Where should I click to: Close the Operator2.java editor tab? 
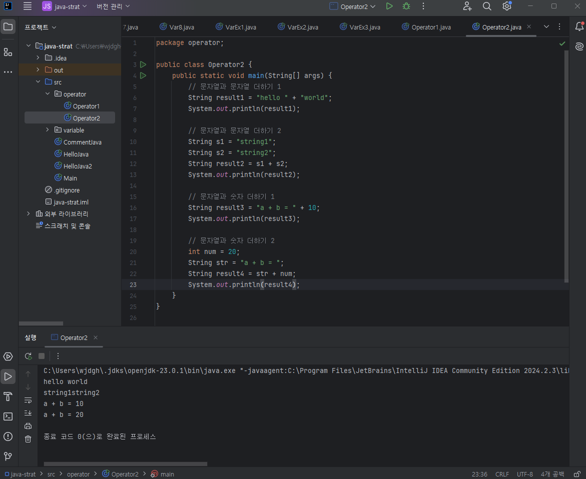[529, 26]
